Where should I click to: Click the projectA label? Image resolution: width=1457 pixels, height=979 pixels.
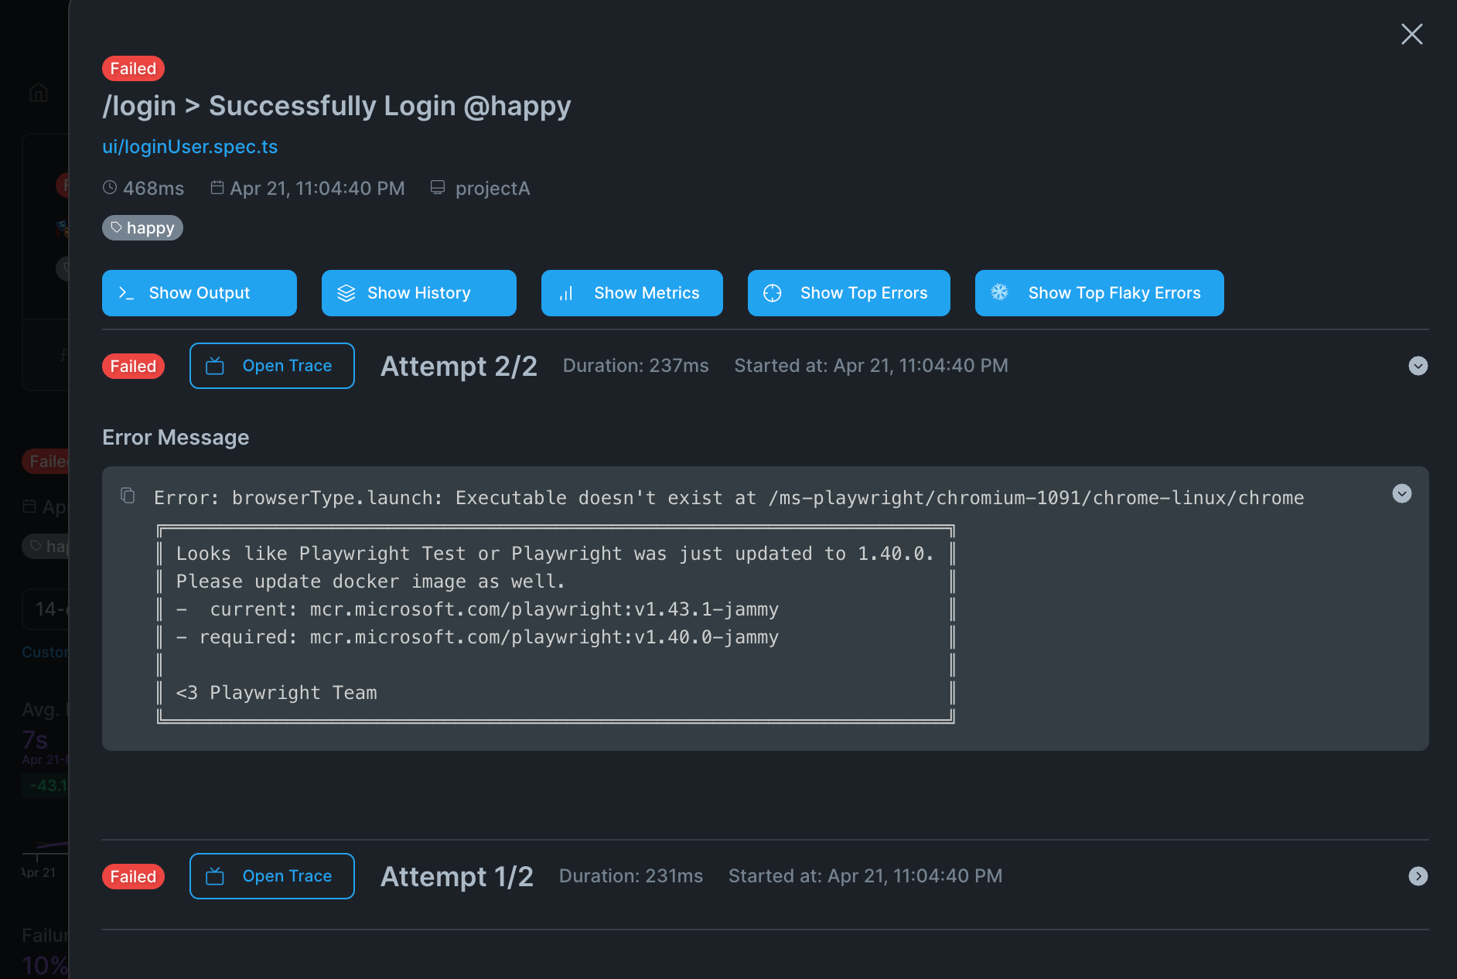[x=492, y=189]
